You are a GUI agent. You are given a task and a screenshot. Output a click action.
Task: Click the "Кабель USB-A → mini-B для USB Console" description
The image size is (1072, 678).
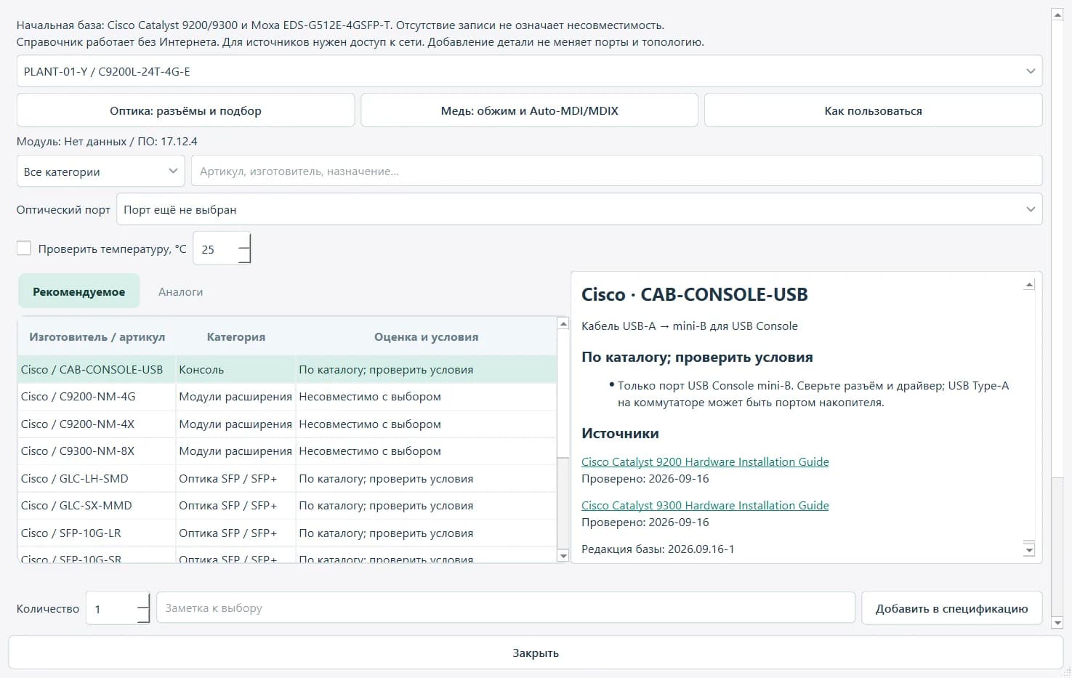click(690, 326)
